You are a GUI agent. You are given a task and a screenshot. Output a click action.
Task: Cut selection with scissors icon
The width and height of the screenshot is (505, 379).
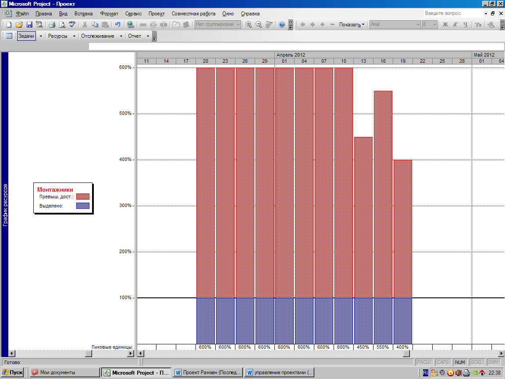[x=85, y=25]
